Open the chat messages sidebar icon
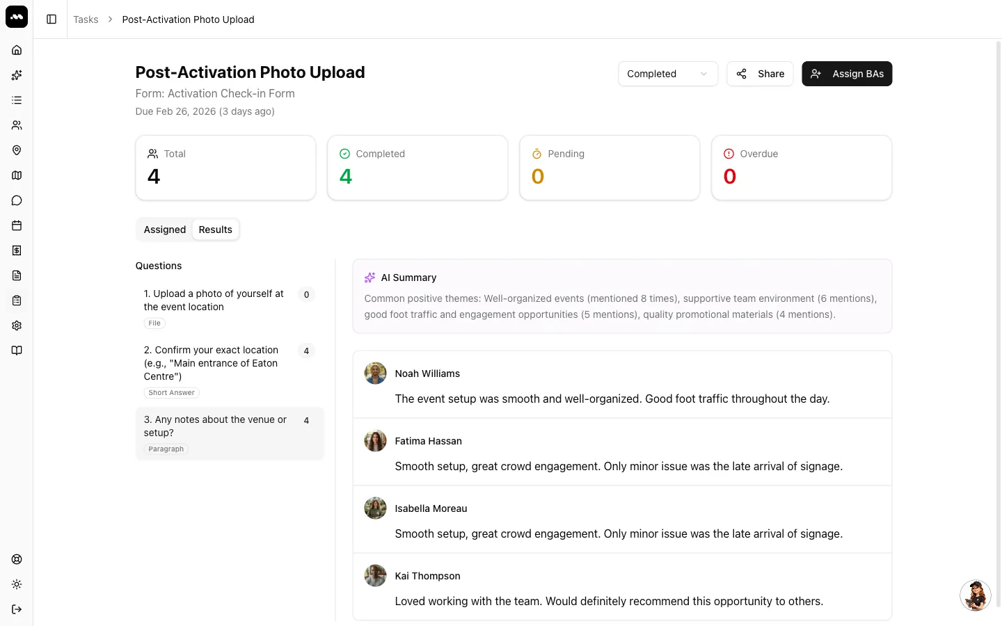 17,200
